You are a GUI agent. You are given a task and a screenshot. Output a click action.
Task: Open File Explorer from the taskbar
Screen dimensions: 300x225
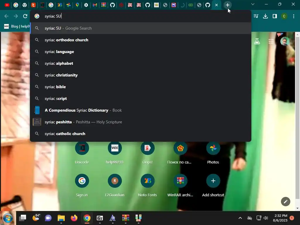[61, 218]
